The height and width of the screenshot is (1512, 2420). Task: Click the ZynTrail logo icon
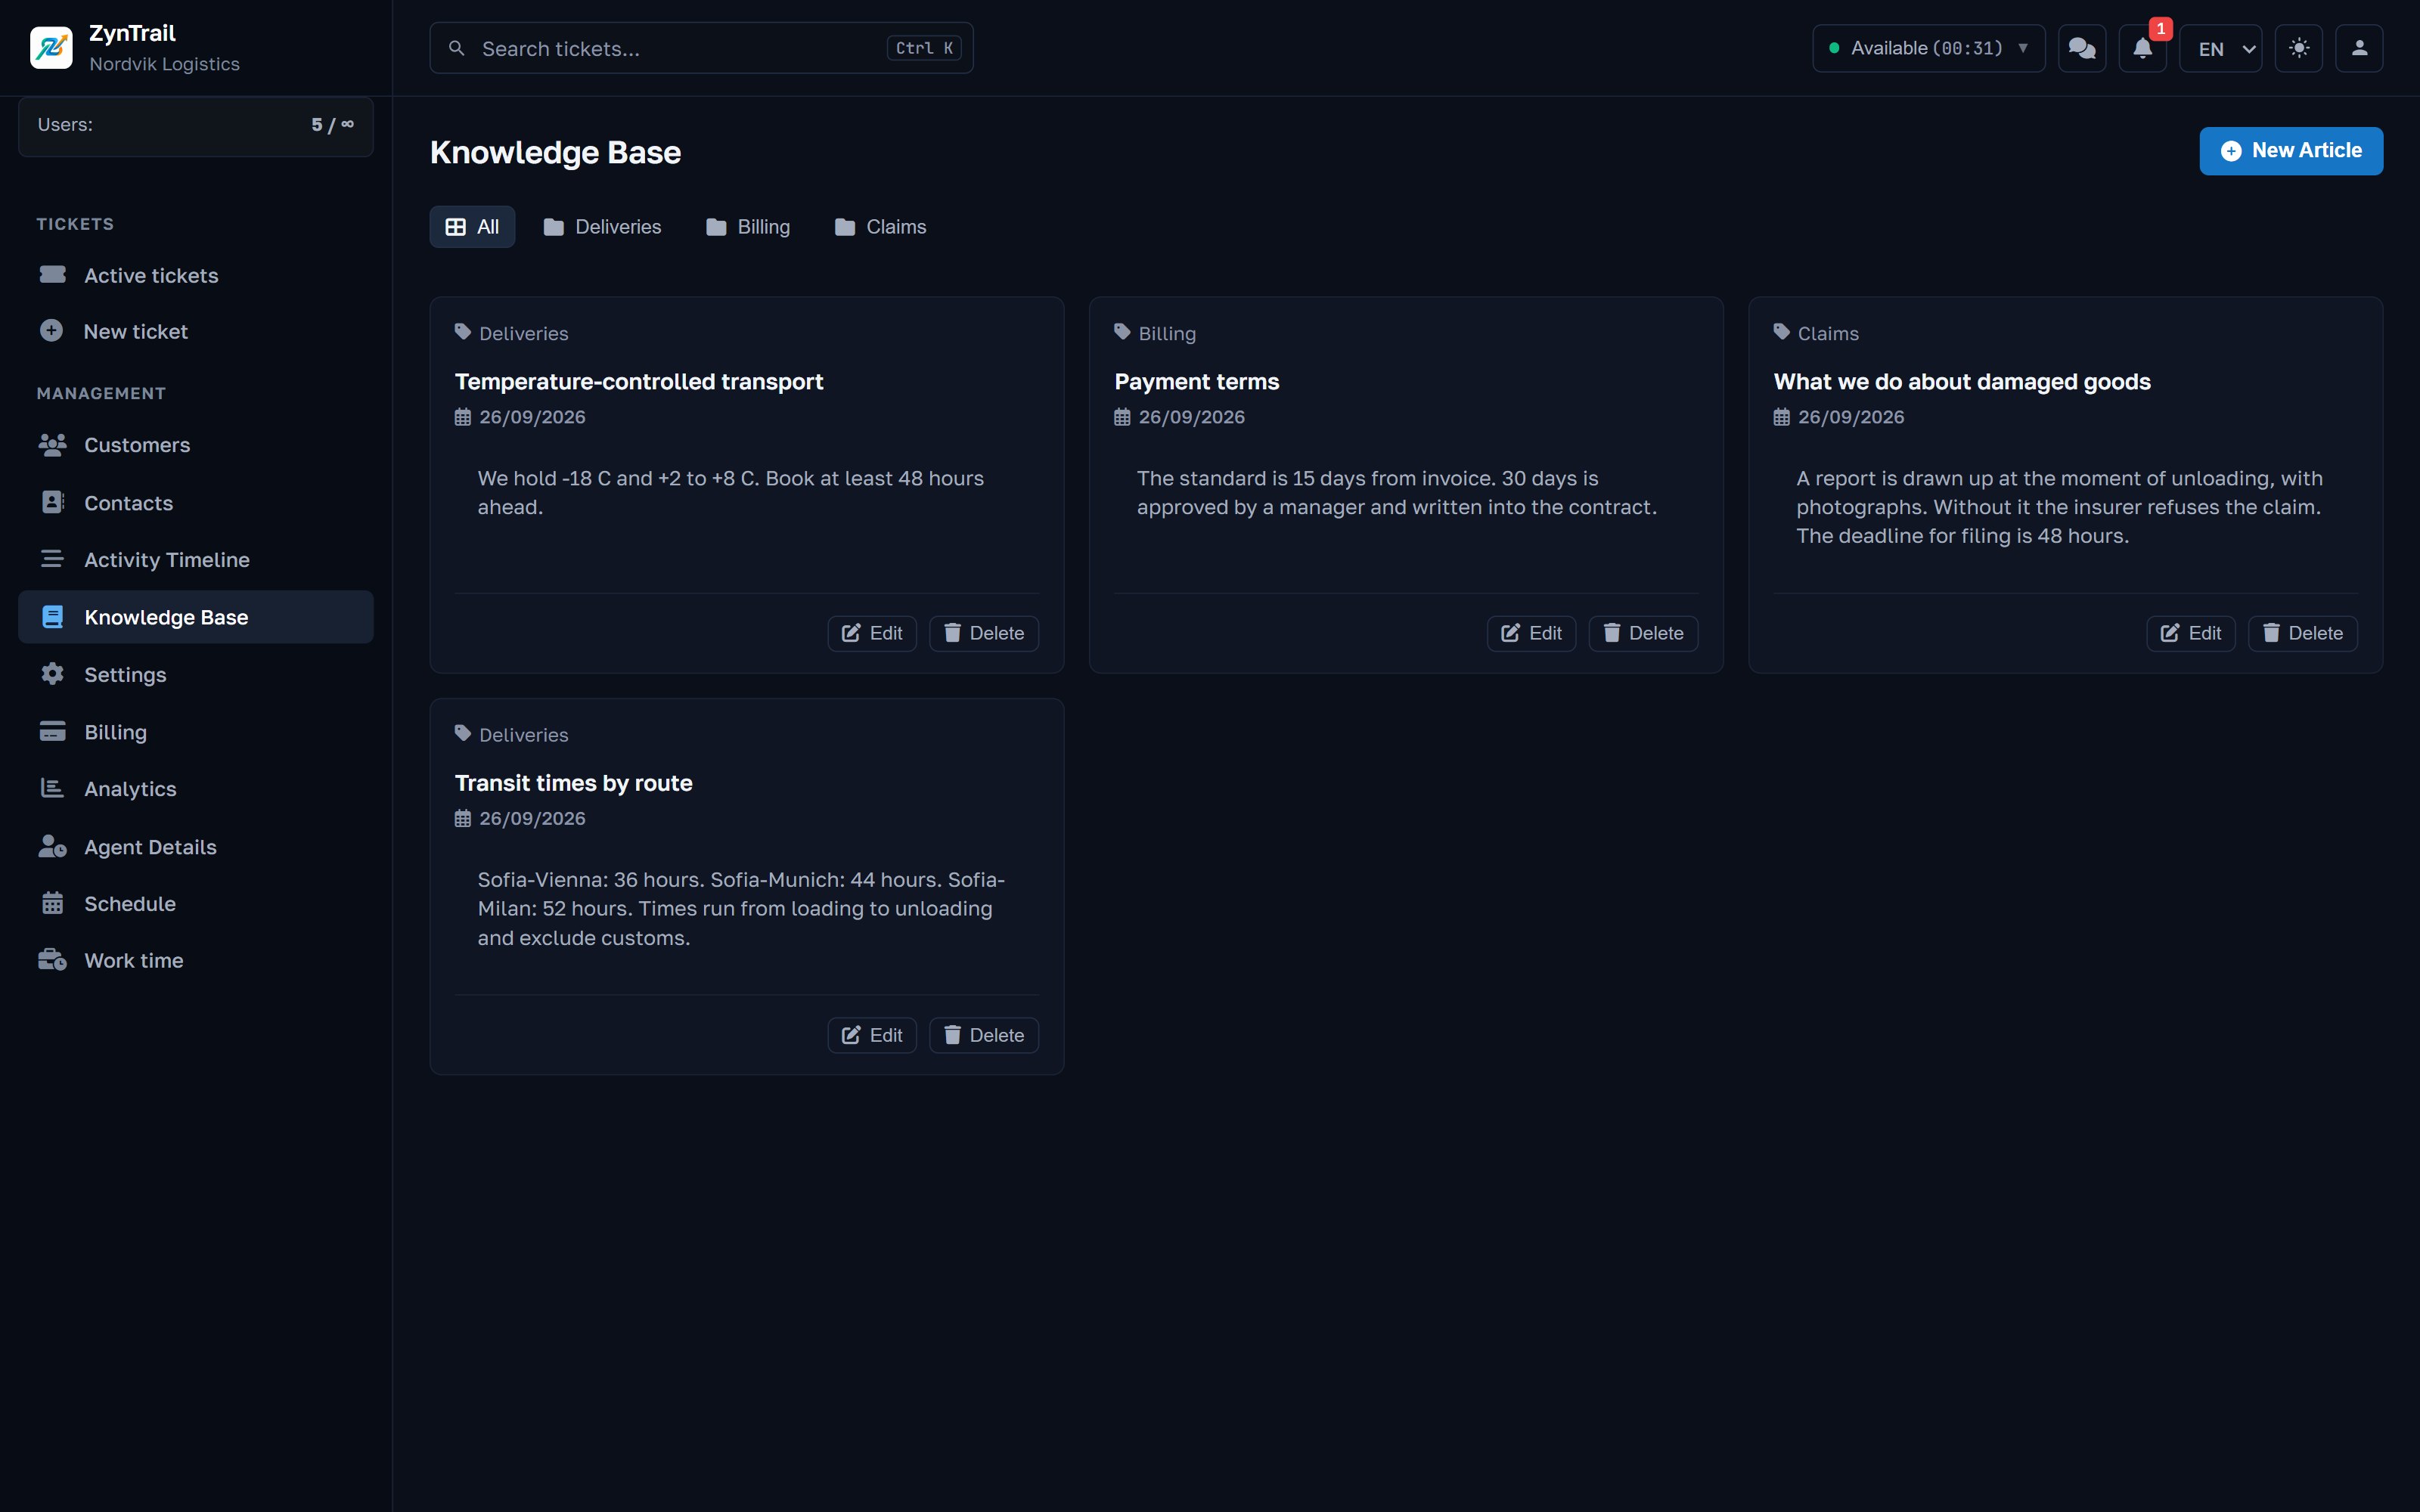(51, 48)
